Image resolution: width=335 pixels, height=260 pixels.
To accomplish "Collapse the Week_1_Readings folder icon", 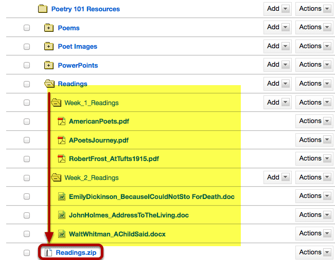I will (56, 103).
